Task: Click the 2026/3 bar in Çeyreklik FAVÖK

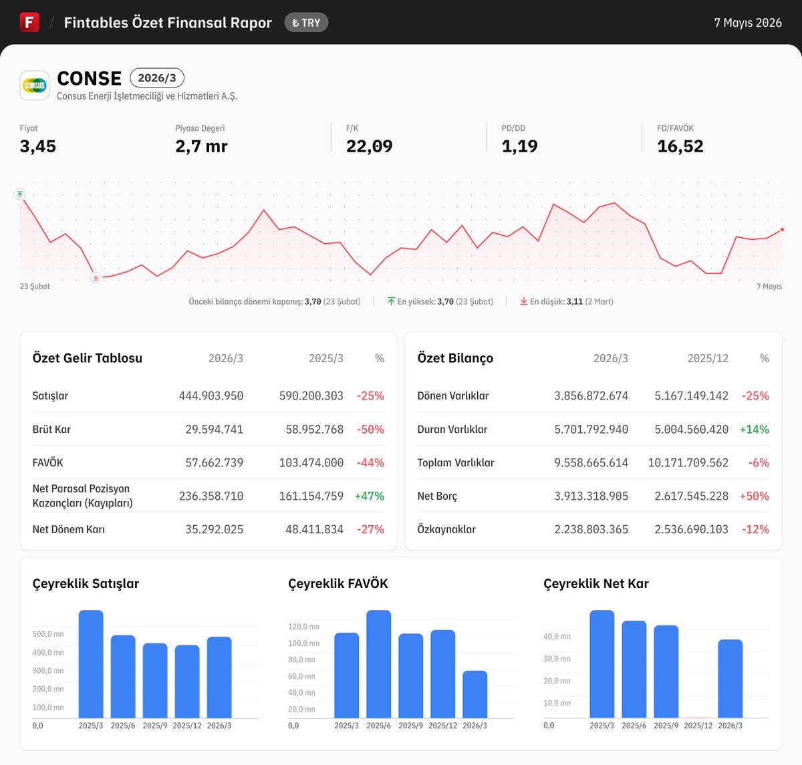Action: [x=475, y=695]
